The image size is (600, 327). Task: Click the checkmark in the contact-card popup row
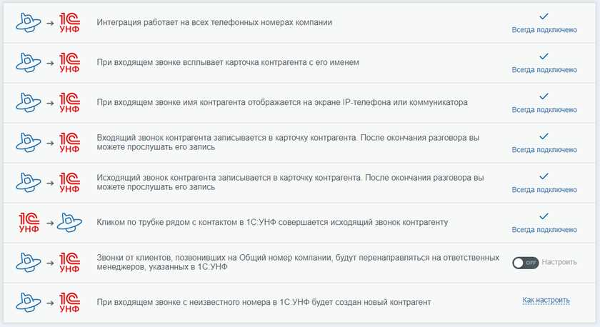click(544, 56)
